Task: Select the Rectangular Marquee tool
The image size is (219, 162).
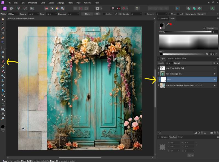Action: [3, 48]
